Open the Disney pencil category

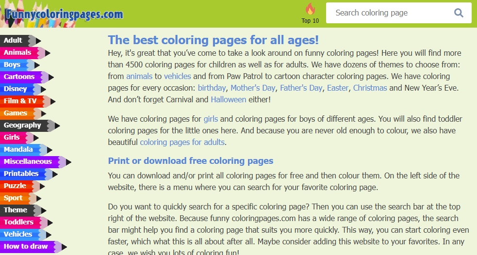pos(23,89)
